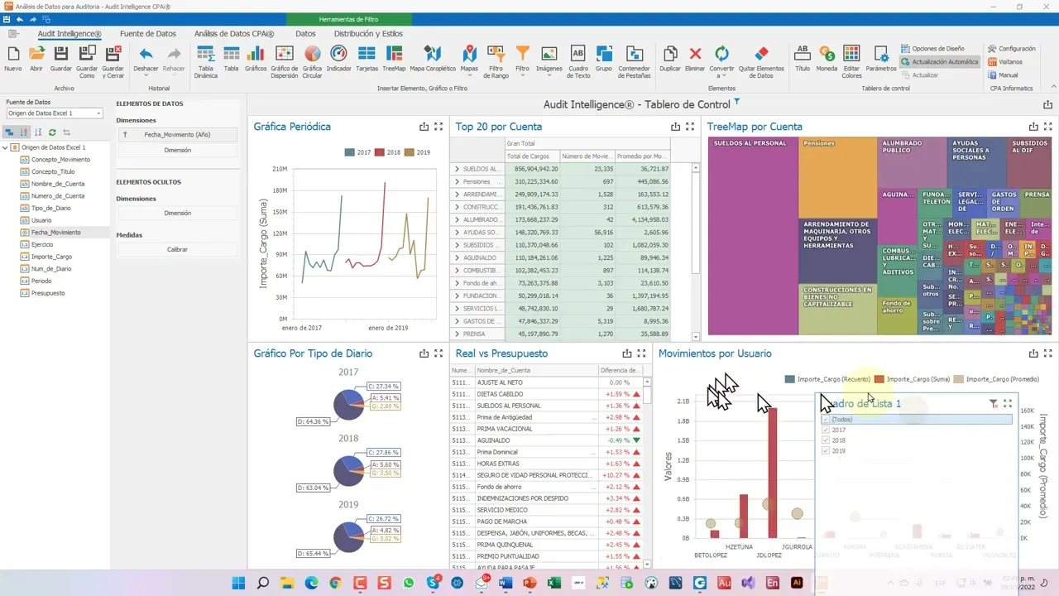Open the Excel taskbar icon

click(x=554, y=583)
